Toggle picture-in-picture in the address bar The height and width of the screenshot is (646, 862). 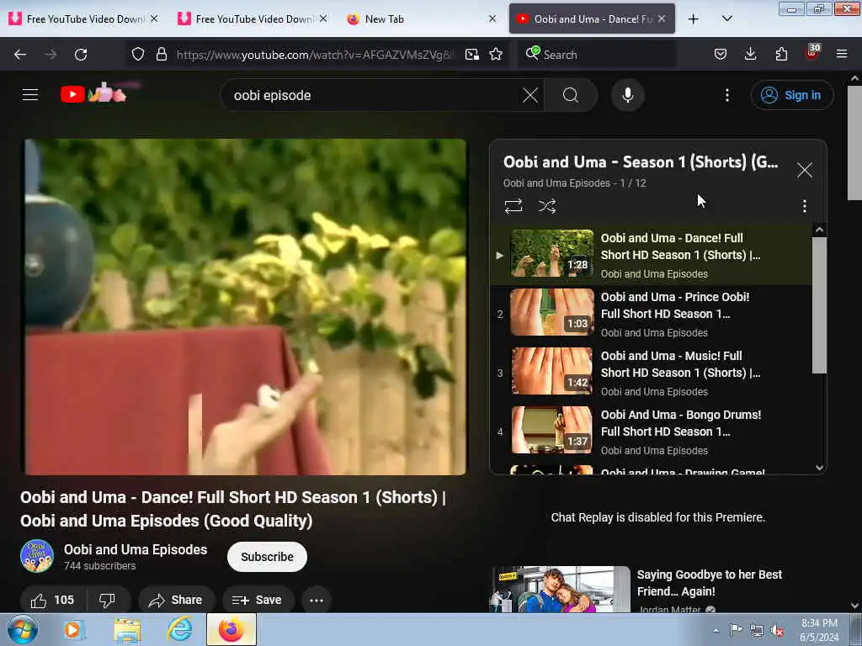pos(471,54)
